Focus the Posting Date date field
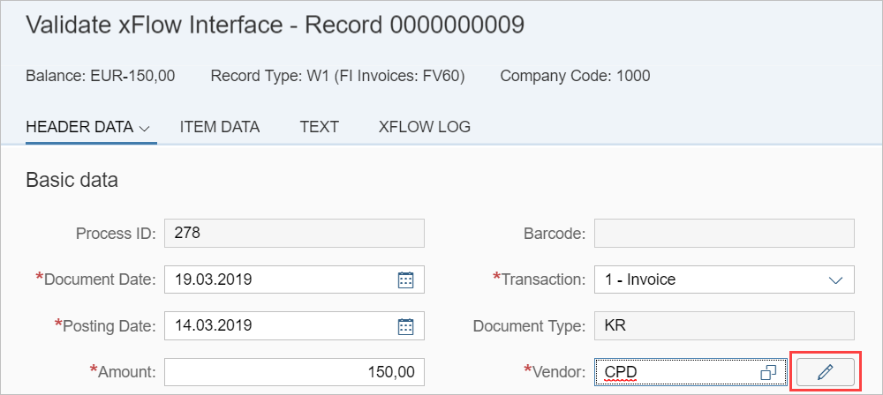Image resolution: width=883 pixels, height=395 pixels. pos(274,325)
